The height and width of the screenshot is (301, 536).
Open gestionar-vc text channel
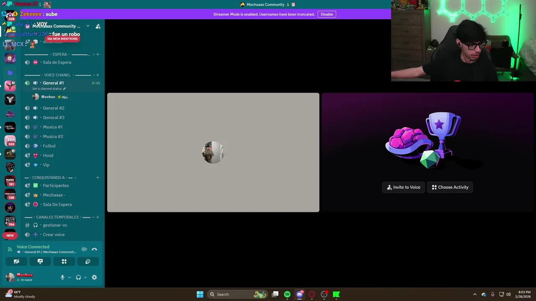[x=62, y=225]
